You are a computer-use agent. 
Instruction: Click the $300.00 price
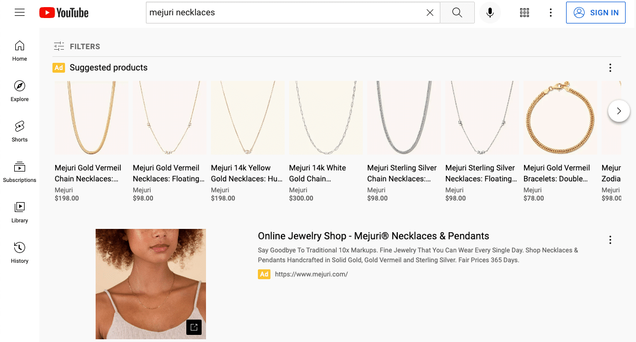[x=301, y=198]
